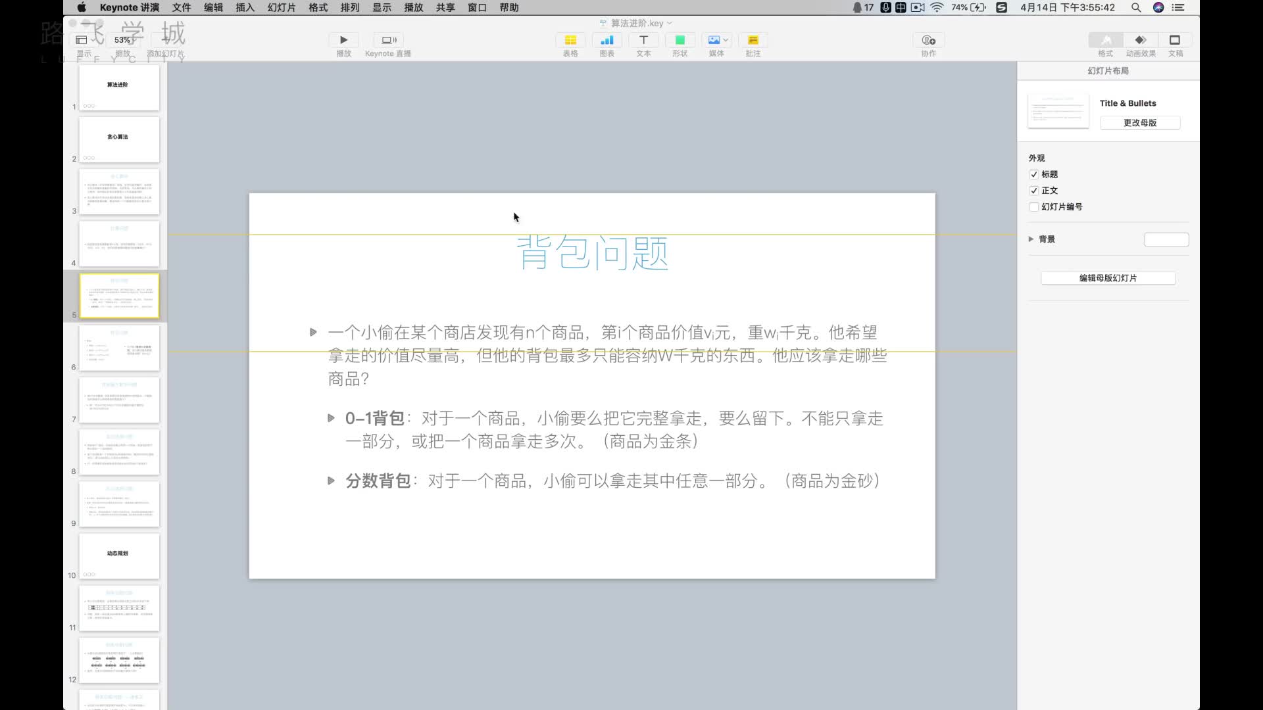The image size is (1263, 710).
Task: Open Spotlight search magnifier icon
Action: tap(1136, 7)
